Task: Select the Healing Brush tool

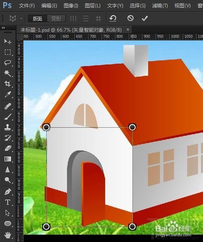Action: (x=8, y=106)
